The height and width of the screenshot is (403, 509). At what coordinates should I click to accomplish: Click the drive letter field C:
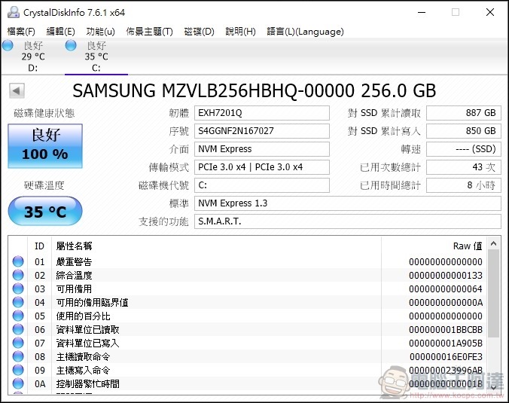(x=262, y=185)
